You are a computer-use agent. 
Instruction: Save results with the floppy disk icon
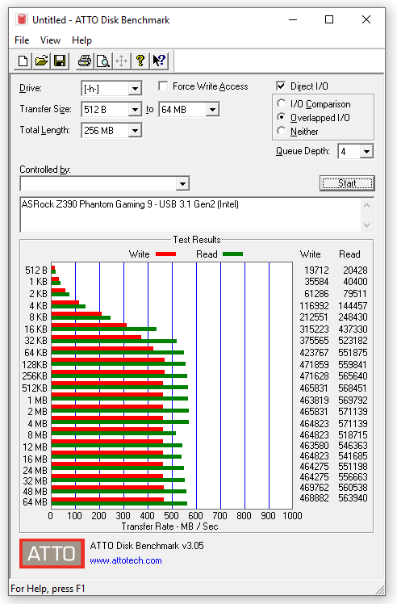pos(60,61)
